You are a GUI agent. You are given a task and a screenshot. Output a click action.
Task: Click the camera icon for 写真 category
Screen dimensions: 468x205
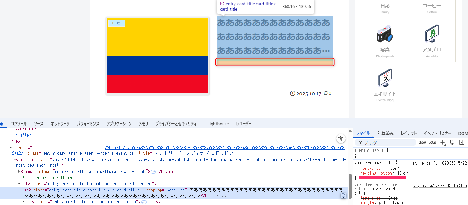(385, 35)
